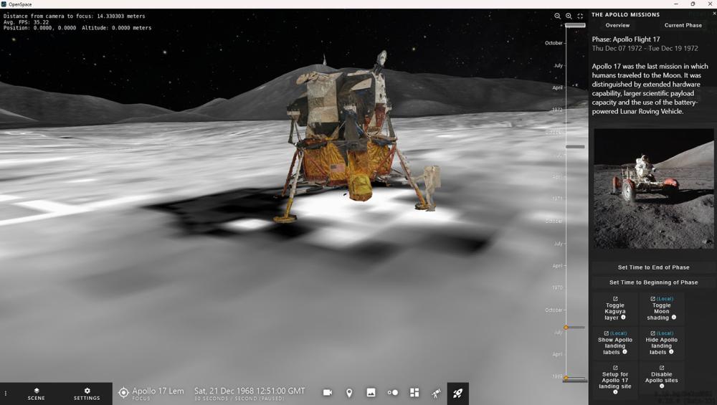This screenshot has width=717, height=405.
Task: Click the fit-timeline-to-view icon
Action: click(x=580, y=16)
